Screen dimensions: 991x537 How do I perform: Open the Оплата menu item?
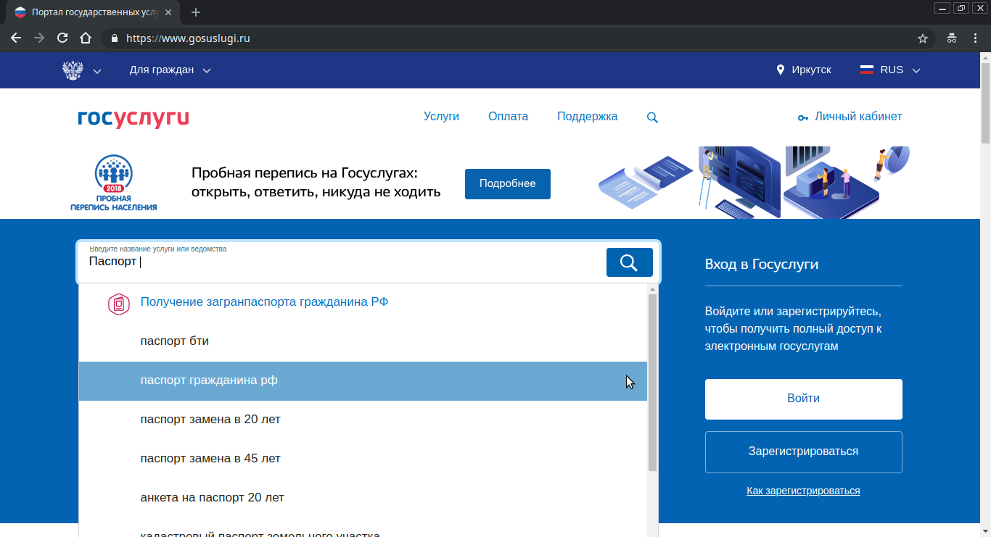tap(508, 117)
